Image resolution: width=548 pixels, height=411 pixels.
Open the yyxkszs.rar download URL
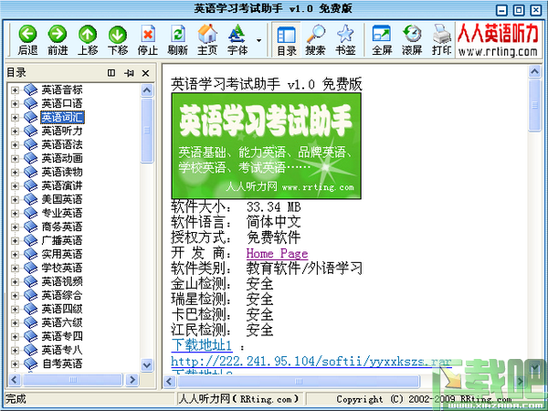coord(311,362)
